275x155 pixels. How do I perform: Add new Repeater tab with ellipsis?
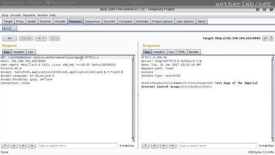click(x=14, y=28)
